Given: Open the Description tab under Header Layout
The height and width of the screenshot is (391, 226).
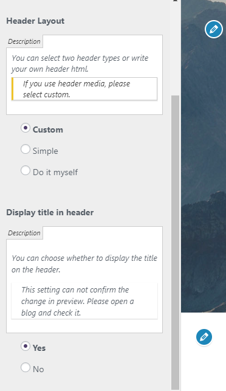Looking at the screenshot, I should 24,41.
